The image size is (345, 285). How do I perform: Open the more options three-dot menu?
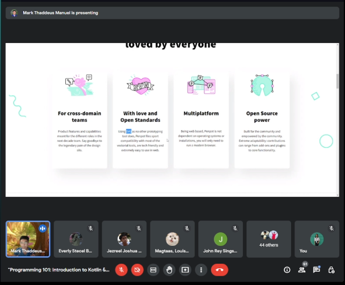(201, 270)
